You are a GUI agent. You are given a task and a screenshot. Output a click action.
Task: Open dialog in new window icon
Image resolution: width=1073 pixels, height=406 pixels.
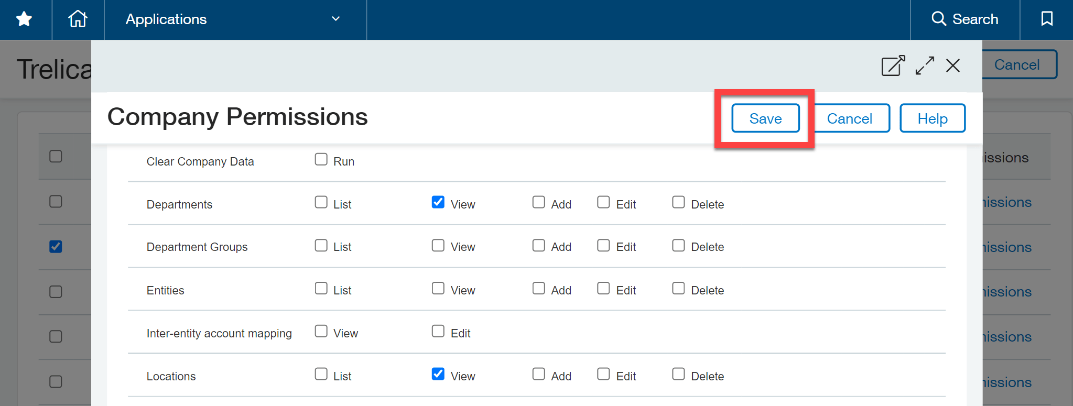893,66
